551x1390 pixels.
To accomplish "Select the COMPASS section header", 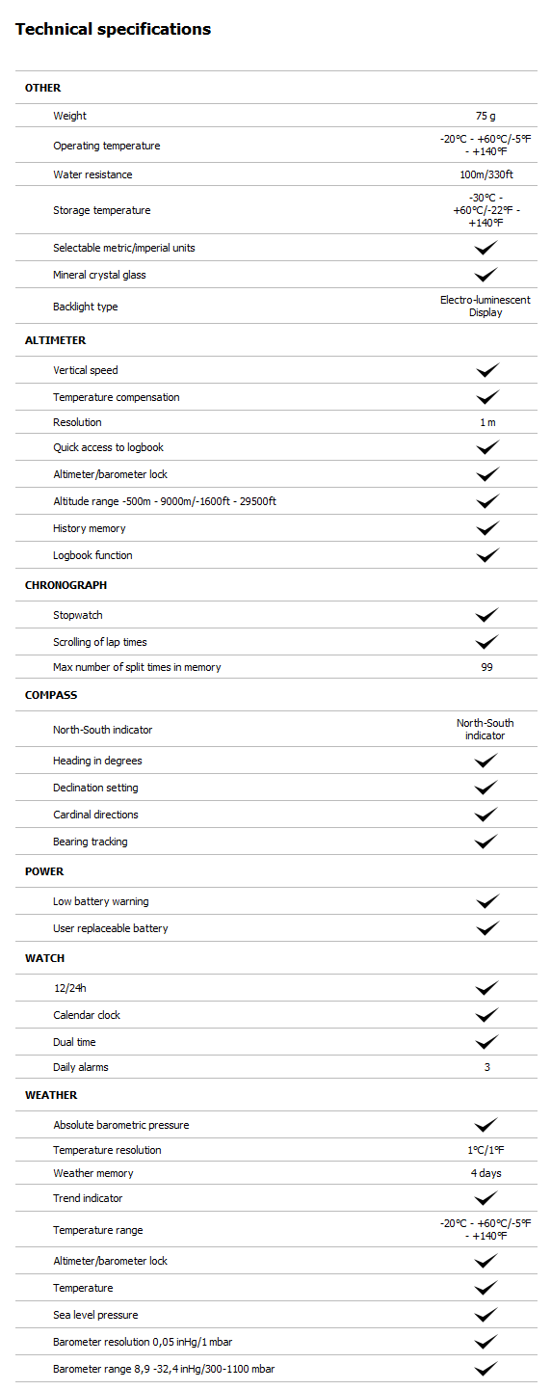I will pyautogui.click(x=51, y=695).
